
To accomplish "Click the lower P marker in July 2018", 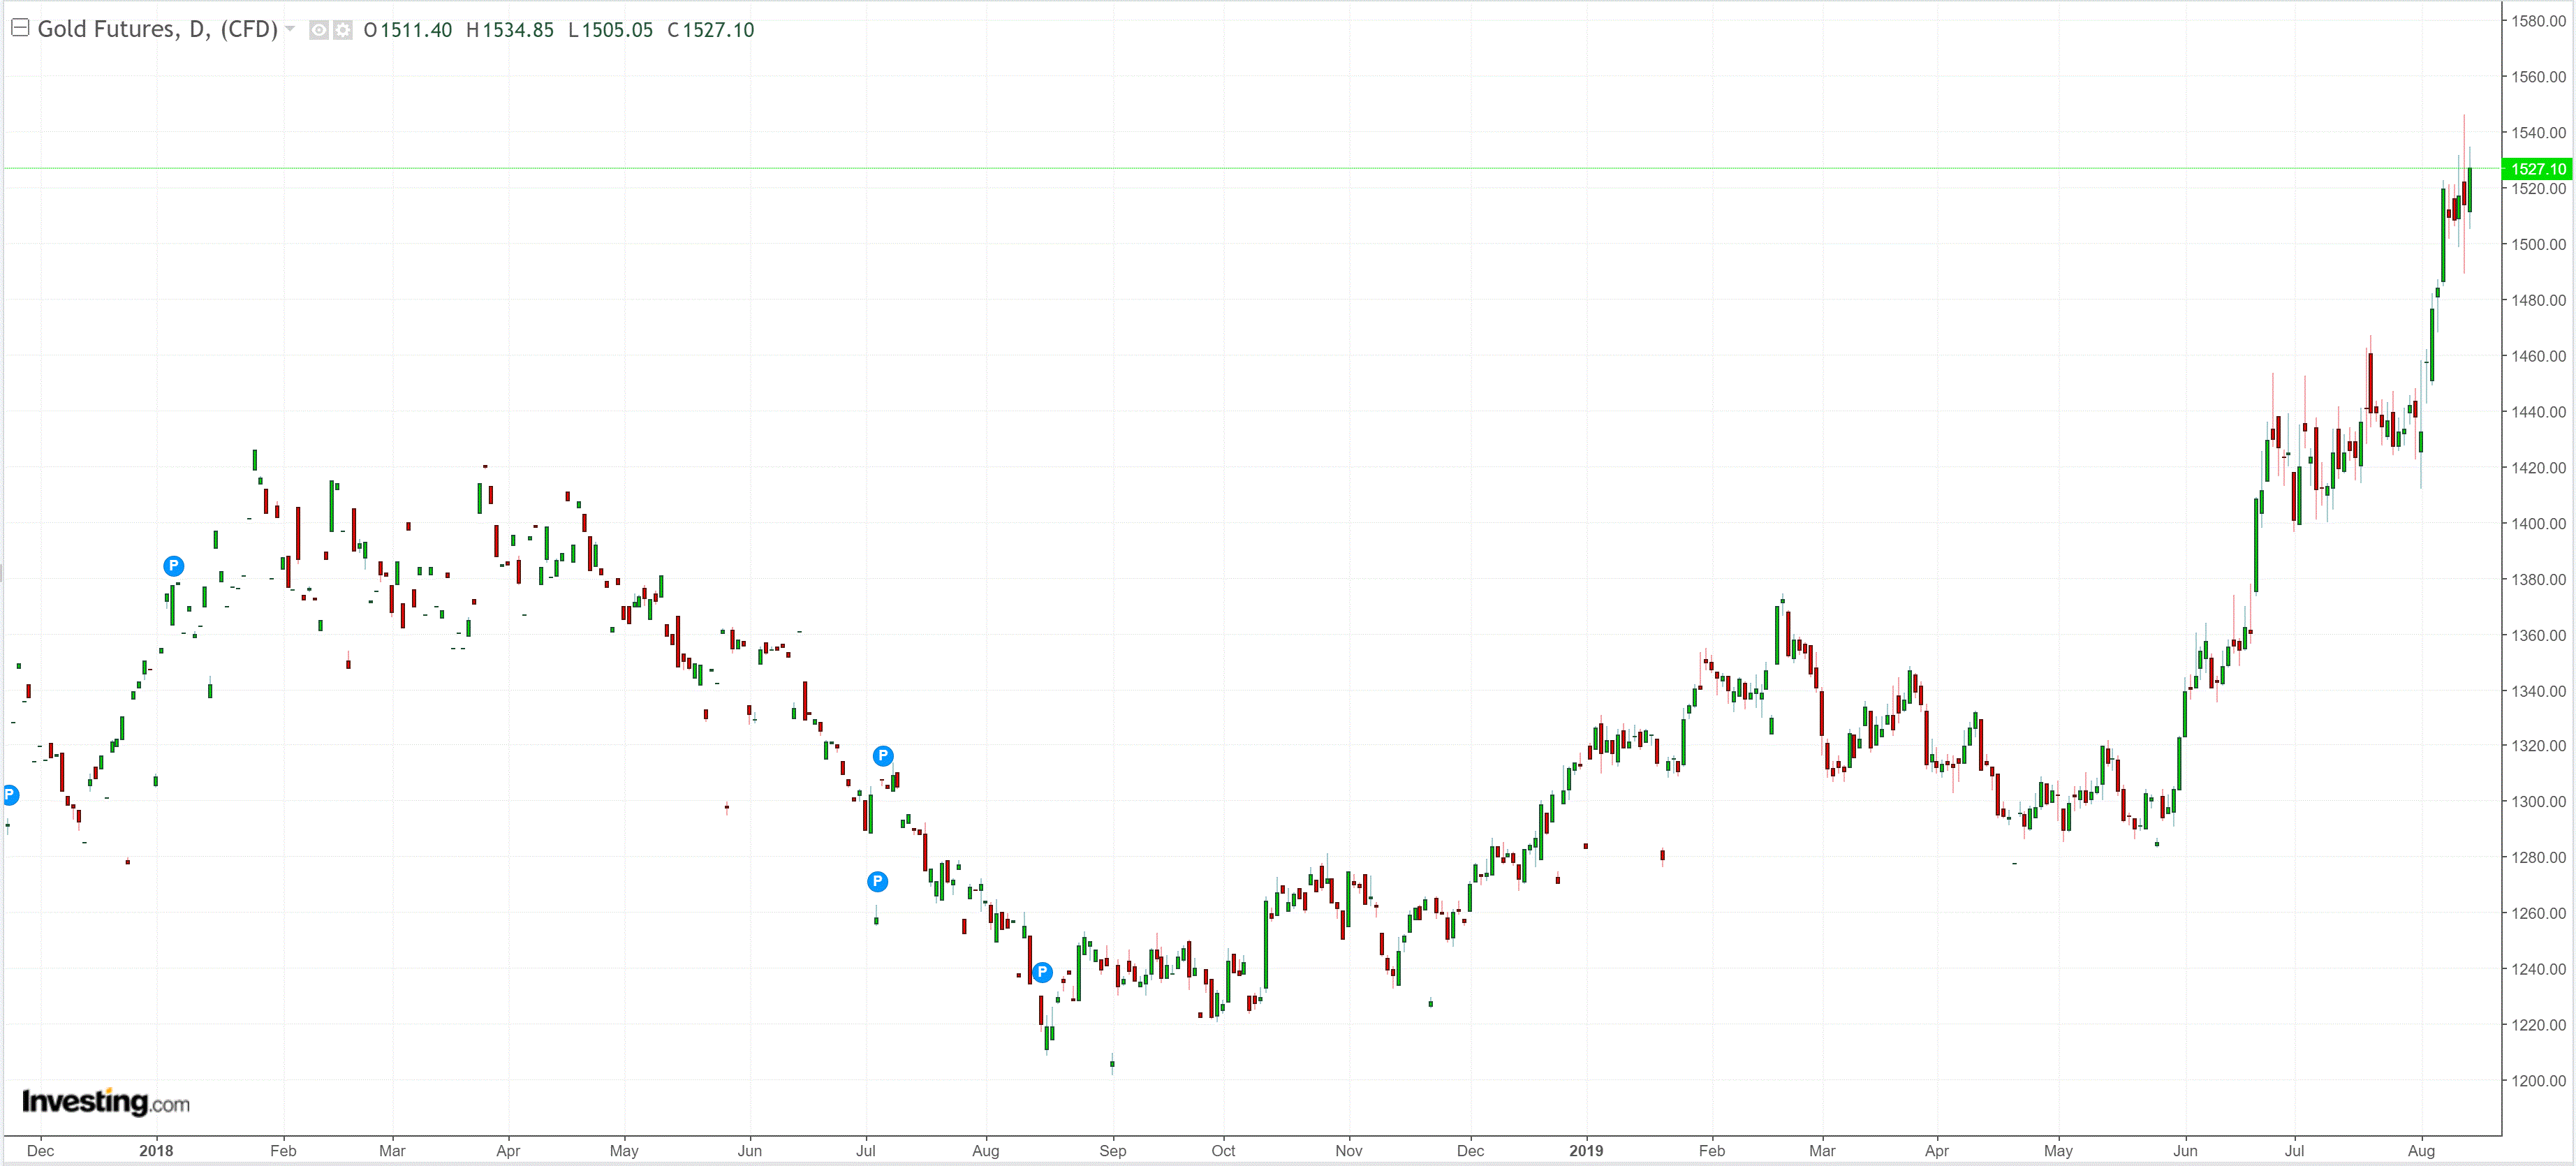I will (877, 882).
